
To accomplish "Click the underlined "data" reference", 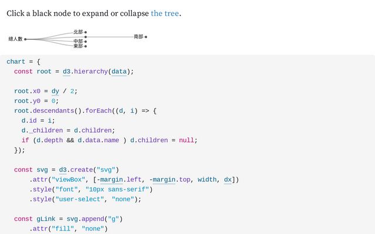I will pos(119,71).
